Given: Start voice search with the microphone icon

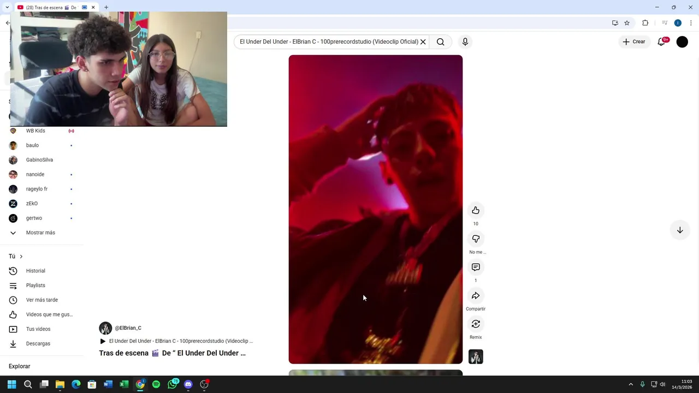Looking at the screenshot, I should 465,42.
